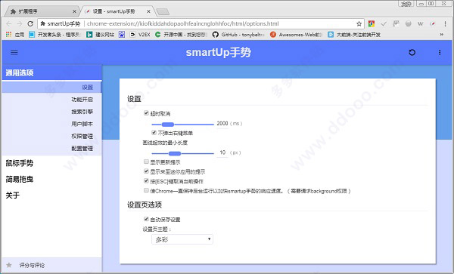Screen dimensions: 454x274
Task: Click the browser forward arrow
Action: click(x=20, y=23)
